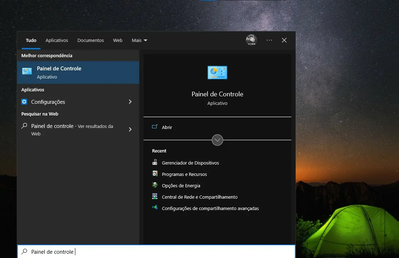Click the Configurações gear icon
The height and width of the screenshot is (258, 399).
24,102
